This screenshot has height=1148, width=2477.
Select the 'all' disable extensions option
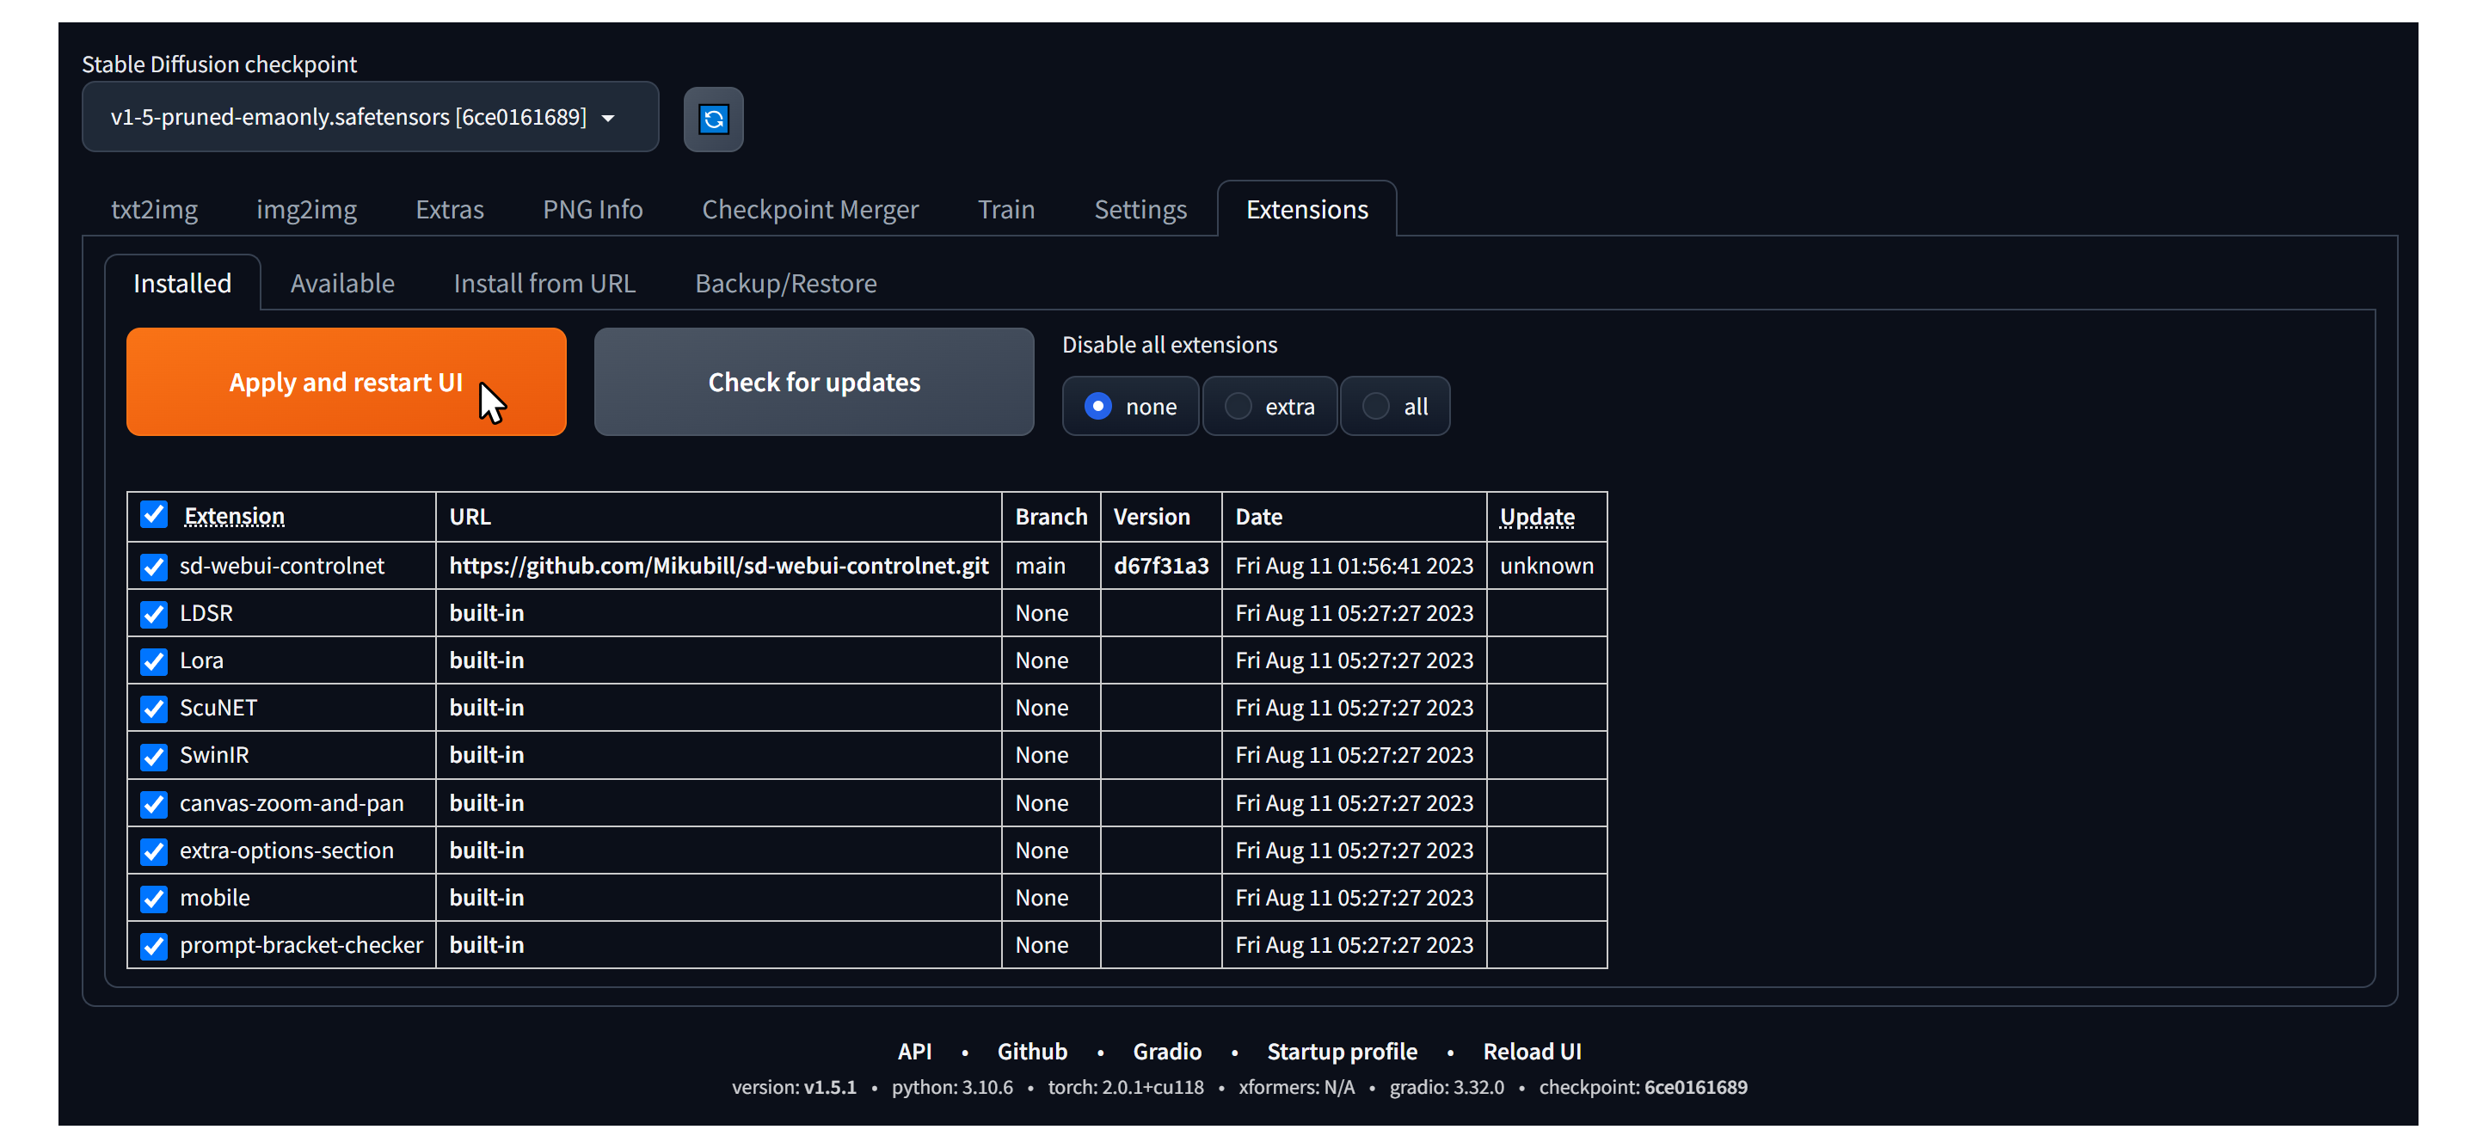[x=1394, y=406]
